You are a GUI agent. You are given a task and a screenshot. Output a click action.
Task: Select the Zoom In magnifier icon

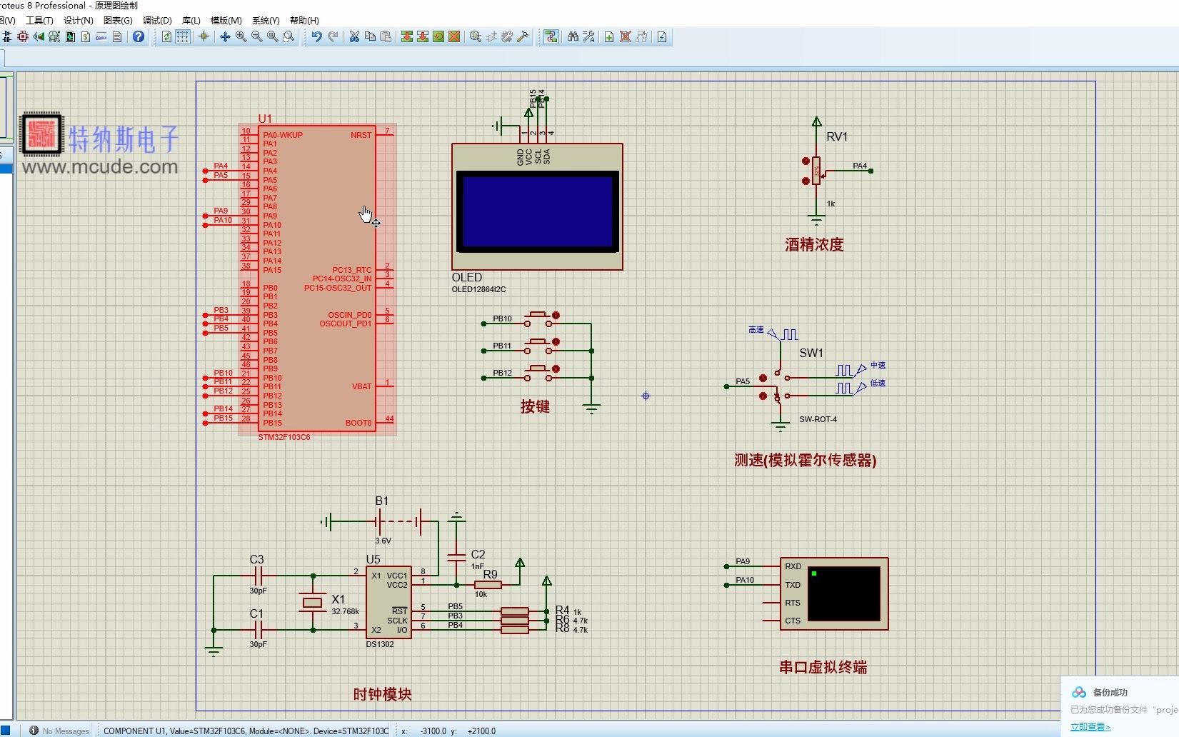click(240, 37)
